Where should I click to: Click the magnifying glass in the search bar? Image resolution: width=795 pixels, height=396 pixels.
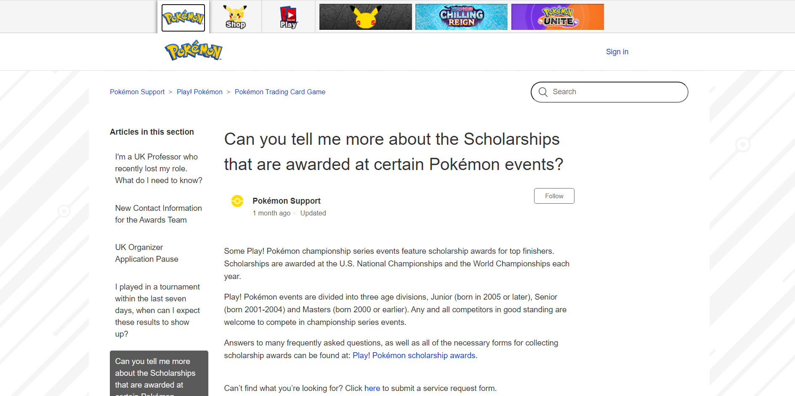pyautogui.click(x=543, y=92)
